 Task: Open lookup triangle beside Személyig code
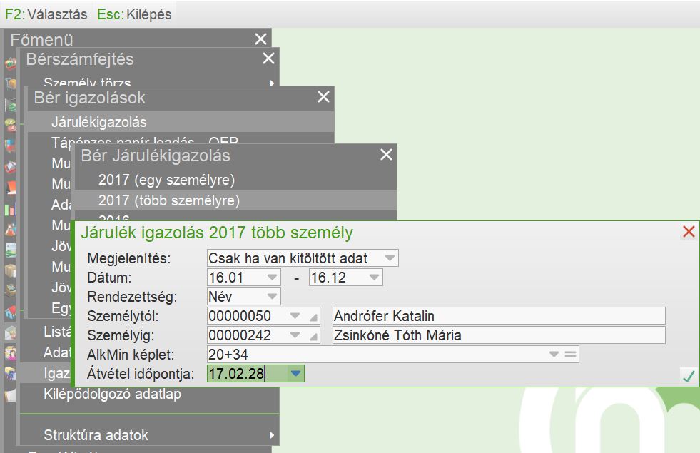(x=314, y=336)
